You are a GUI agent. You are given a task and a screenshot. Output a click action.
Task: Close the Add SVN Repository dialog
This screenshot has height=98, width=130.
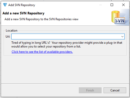coord(123,5)
